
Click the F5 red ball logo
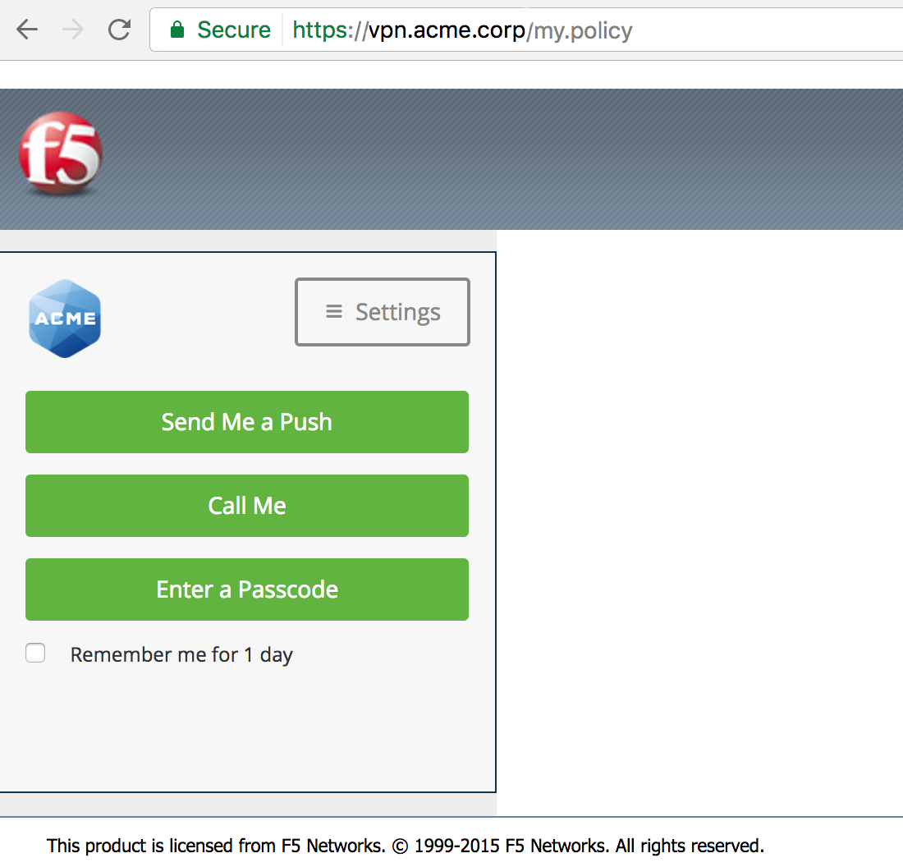pyautogui.click(x=61, y=153)
